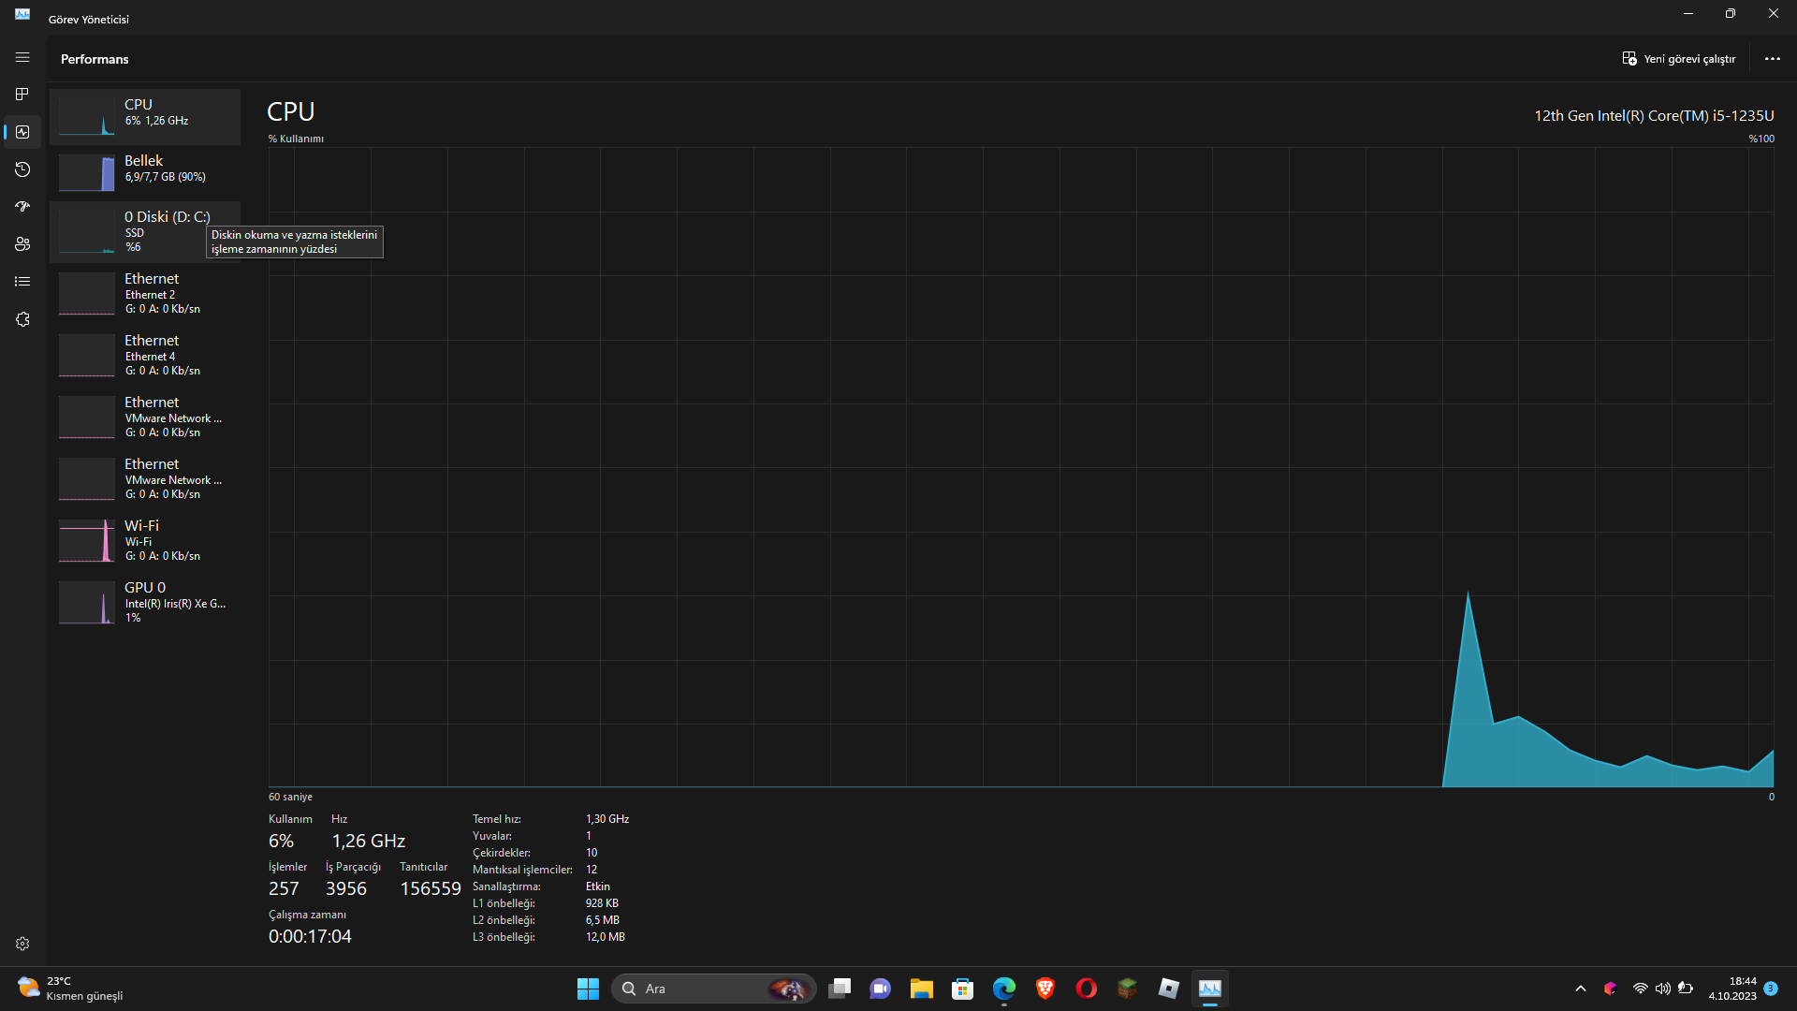Open the three-dot more options menu

pyautogui.click(x=1772, y=58)
